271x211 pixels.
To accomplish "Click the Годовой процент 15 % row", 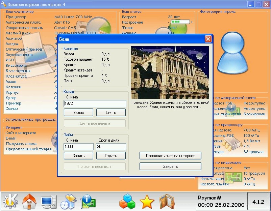I will 87,59.
